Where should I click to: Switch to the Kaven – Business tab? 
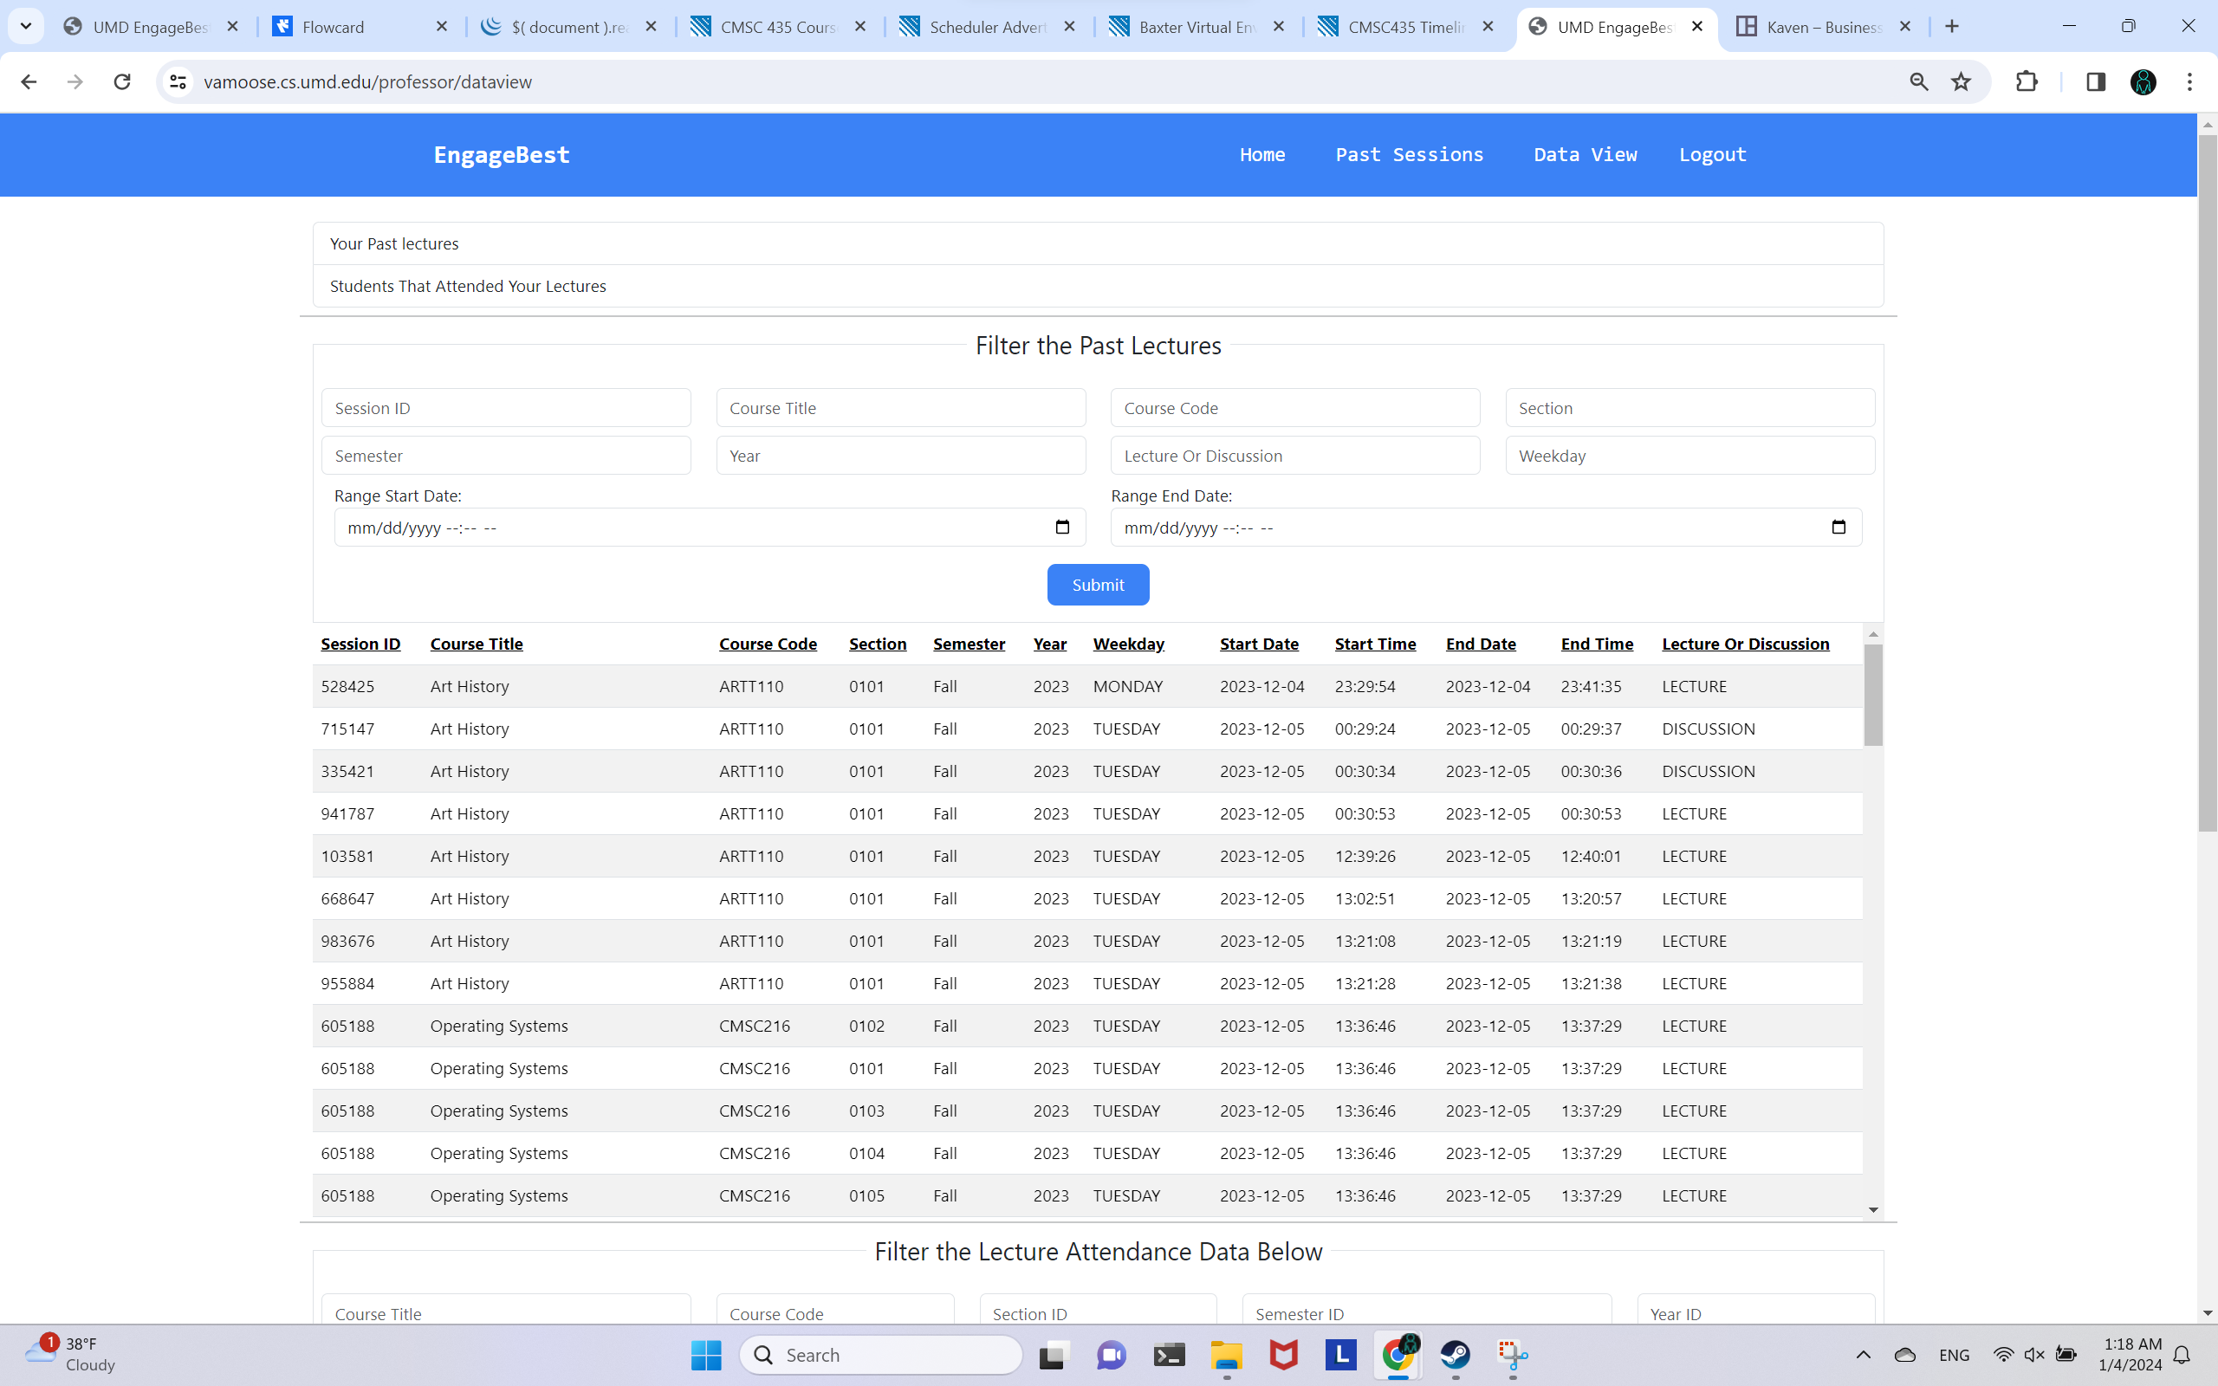[x=1824, y=27]
